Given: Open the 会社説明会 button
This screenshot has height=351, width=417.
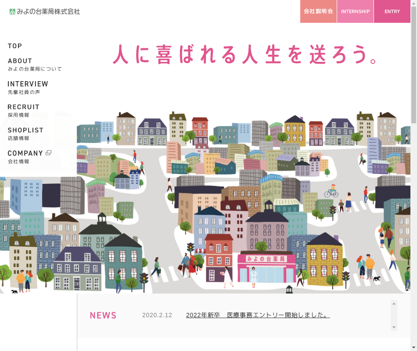Looking at the screenshot, I should click(318, 11).
